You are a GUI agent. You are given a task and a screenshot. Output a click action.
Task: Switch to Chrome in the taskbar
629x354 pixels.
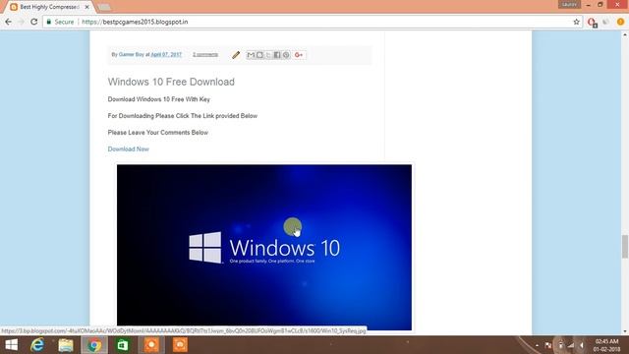coord(94,345)
